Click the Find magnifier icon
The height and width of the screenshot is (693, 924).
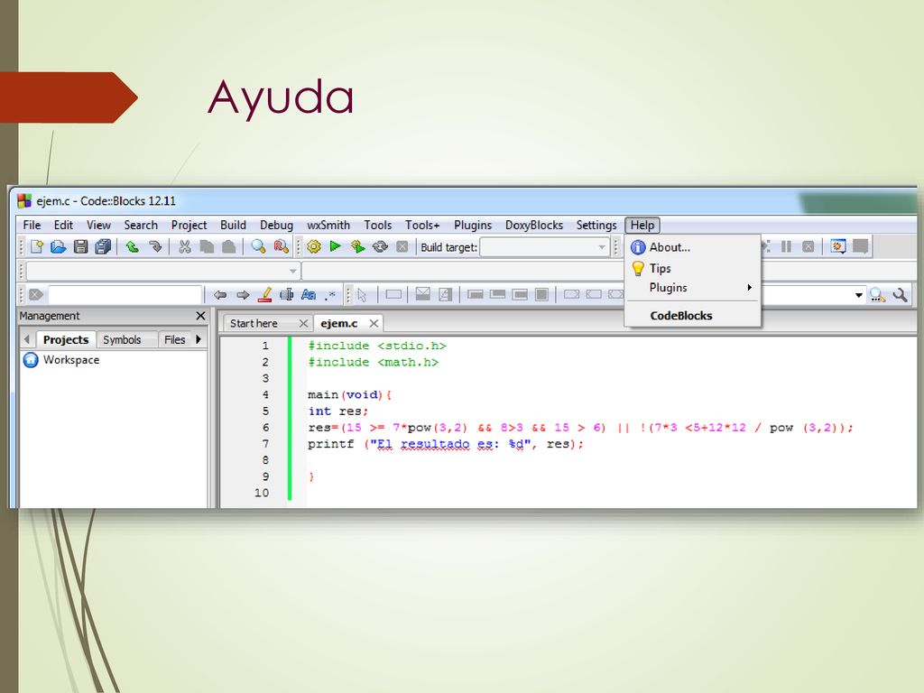(x=258, y=247)
